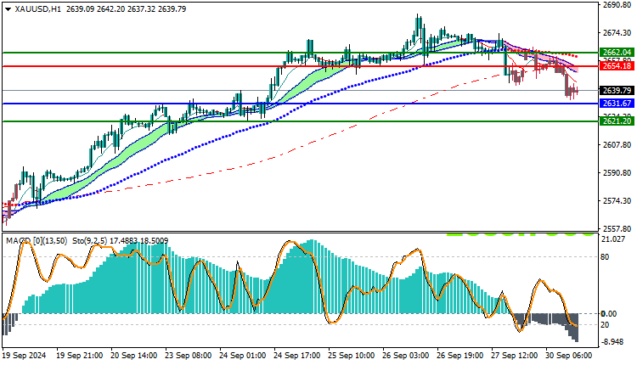Select the 24 Sep 17:00 time label

[297, 356]
